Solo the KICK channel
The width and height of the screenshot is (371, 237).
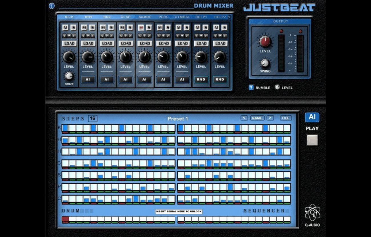73,27
